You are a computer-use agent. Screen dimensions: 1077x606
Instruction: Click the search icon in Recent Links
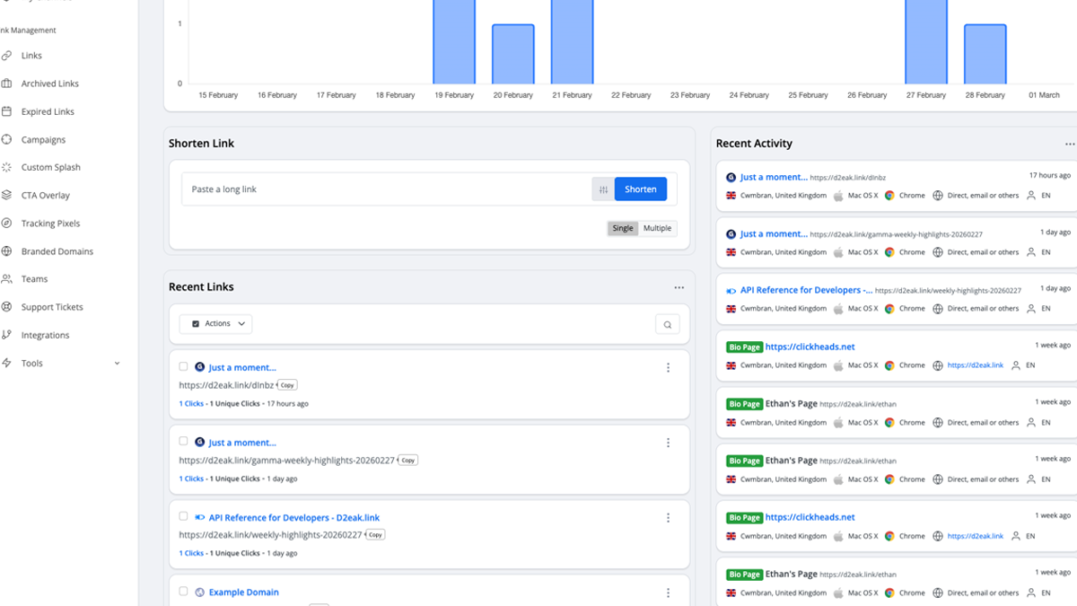[667, 324]
